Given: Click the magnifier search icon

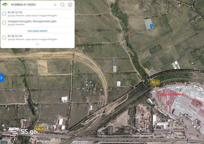Looking at the screenshot, I should 62,5.
